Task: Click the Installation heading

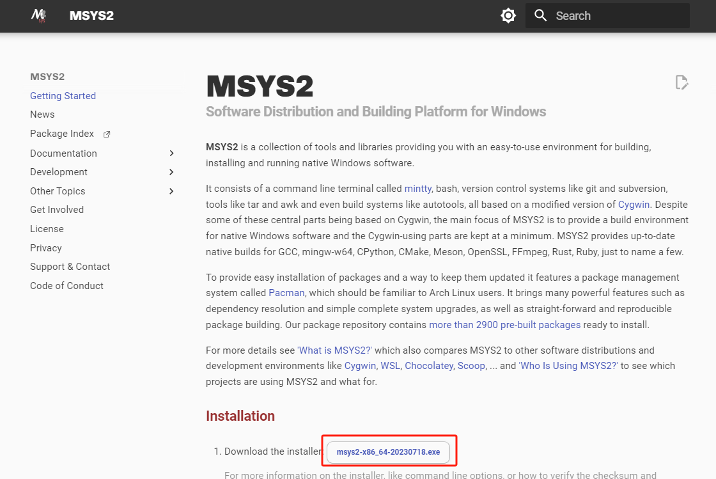Action: point(240,416)
